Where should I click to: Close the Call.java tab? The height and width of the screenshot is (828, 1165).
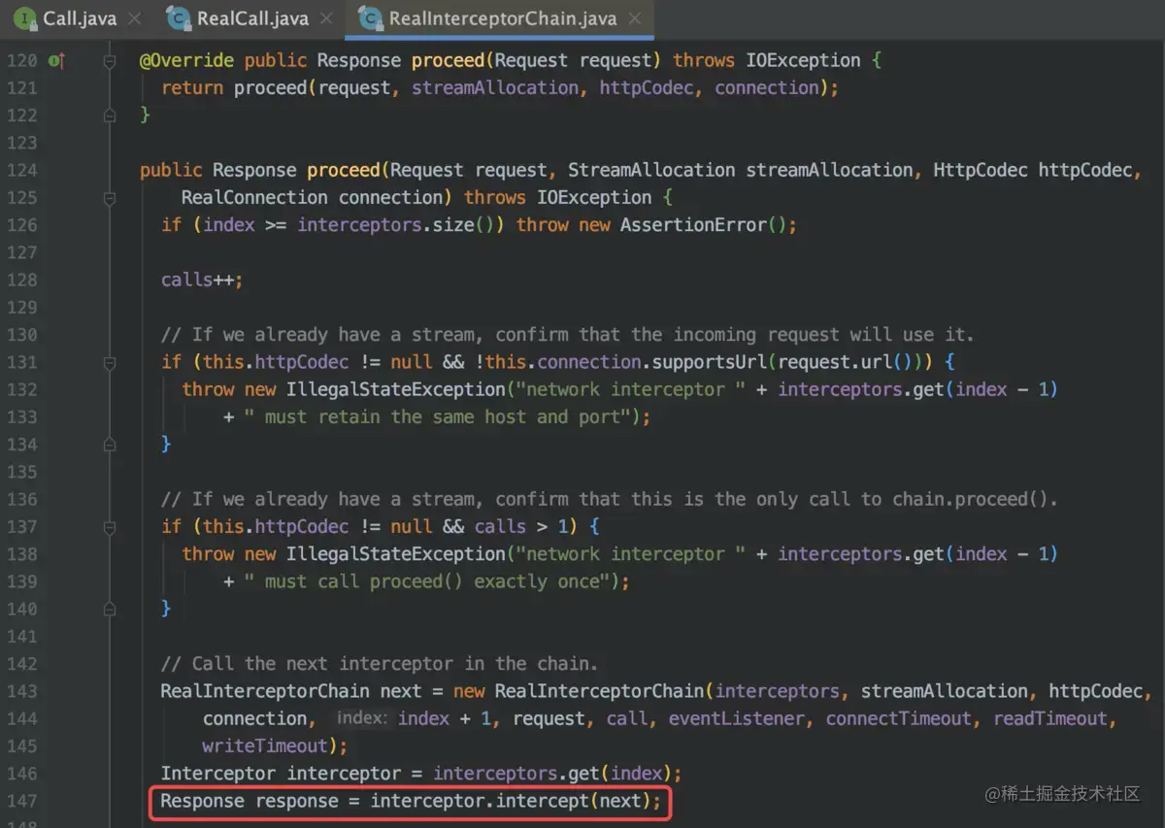133,18
